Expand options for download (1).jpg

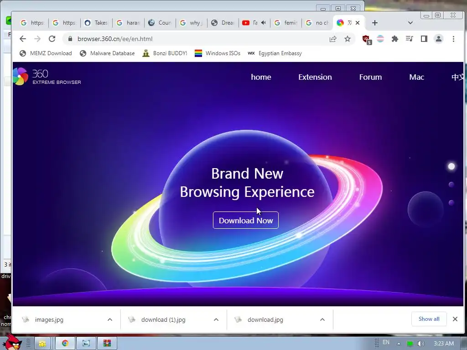(216, 319)
